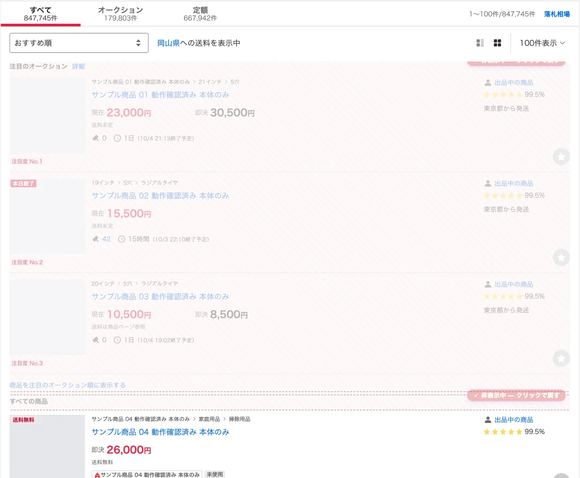Click ラジアルタイヤ breadcrumb on item 02
This screenshot has width=580, height=478.
tap(159, 183)
